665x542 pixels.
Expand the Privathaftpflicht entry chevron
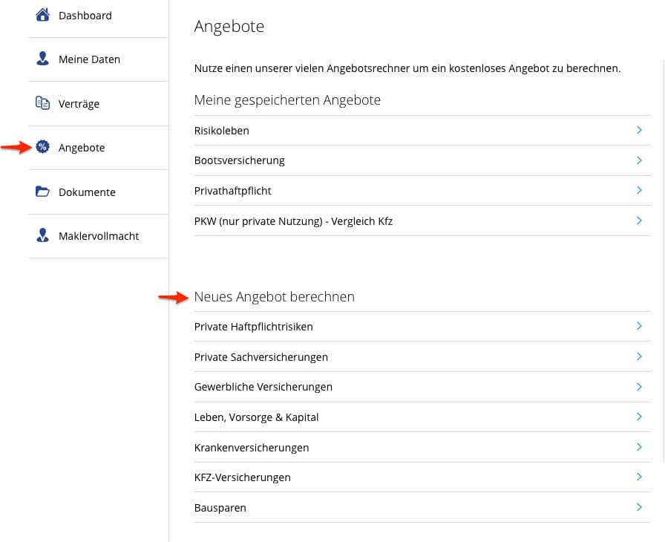pyautogui.click(x=639, y=190)
